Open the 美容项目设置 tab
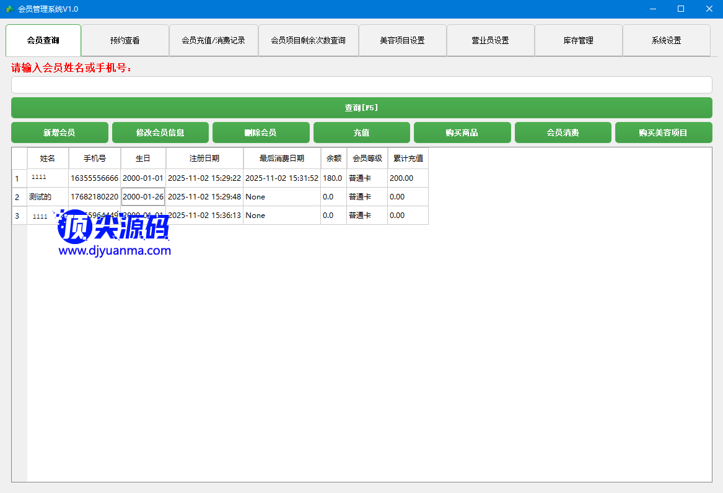The height and width of the screenshot is (493, 723). click(x=402, y=41)
